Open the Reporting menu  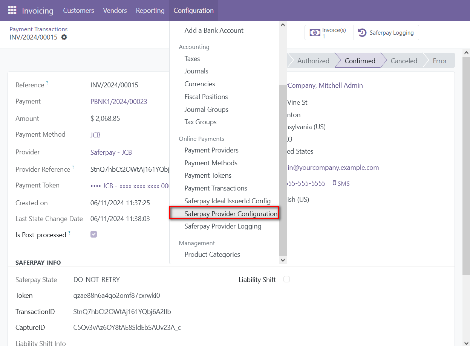coord(150,11)
